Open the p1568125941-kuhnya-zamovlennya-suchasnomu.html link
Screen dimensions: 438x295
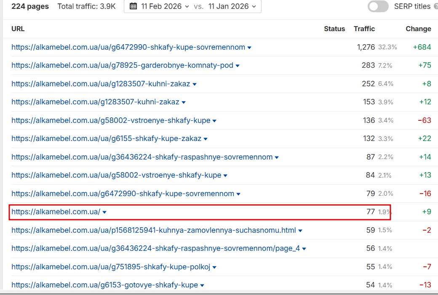tap(154, 230)
